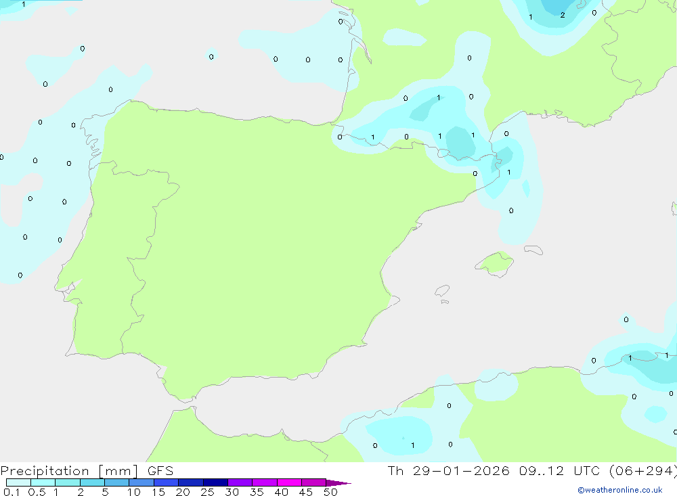This screenshot has height=496, width=677.
Task: Click the '50' legend label
Action: pos(330,492)
